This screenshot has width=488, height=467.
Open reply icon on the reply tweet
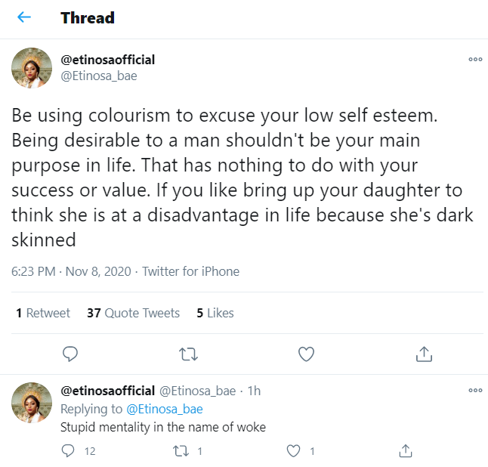[x=68, y=451]
